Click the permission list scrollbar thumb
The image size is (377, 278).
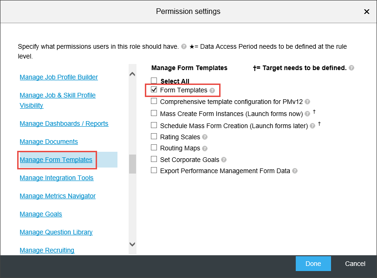(132, 164)
